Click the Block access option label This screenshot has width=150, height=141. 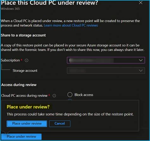[84, 95]
